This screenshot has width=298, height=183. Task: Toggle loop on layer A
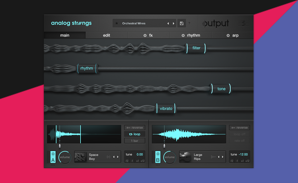coord(135,134)
